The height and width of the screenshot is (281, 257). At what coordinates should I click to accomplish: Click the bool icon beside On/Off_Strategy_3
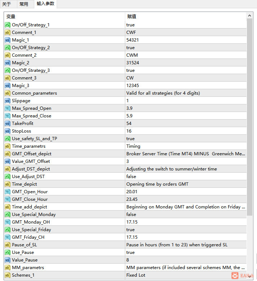[x=8, y=70]
